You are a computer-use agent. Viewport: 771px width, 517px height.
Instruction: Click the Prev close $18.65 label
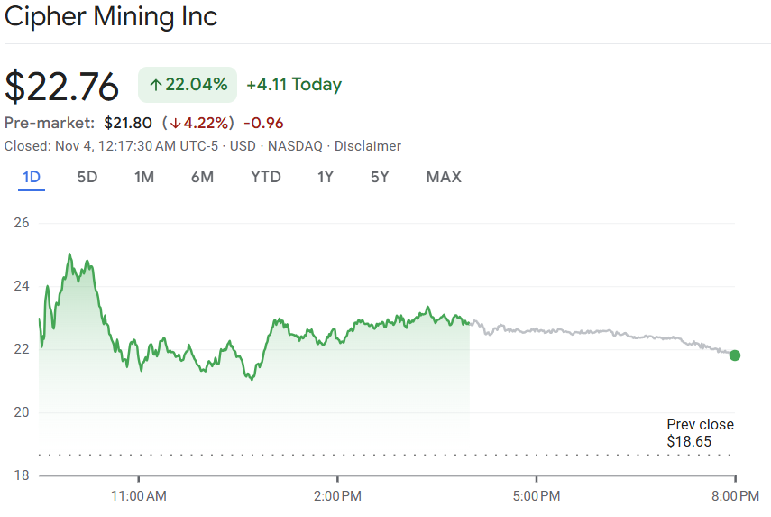click(700, 433)
